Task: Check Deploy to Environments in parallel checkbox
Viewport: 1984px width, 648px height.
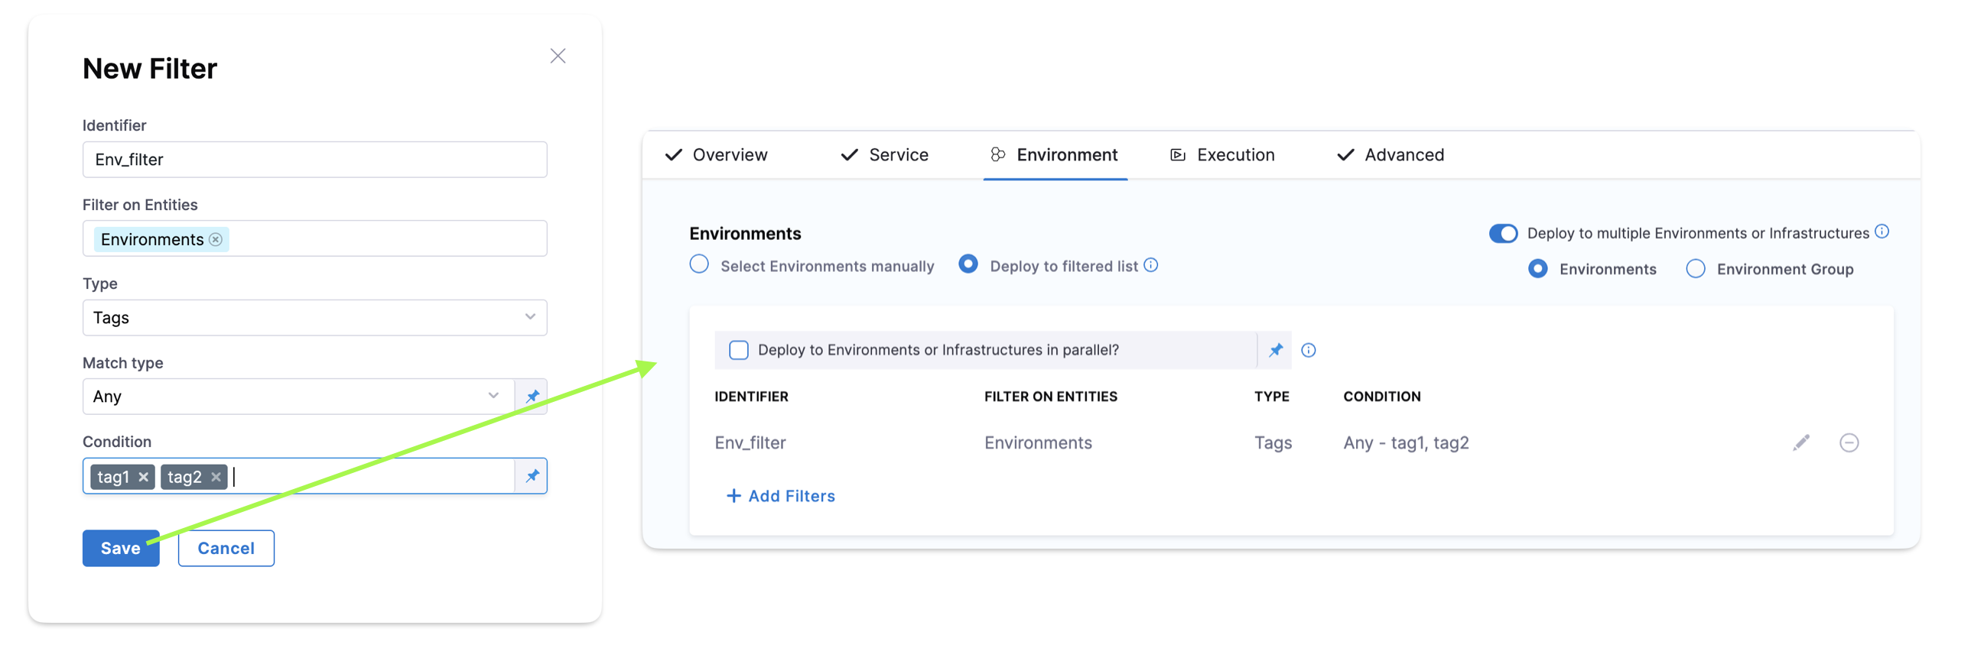Action: coord(738,350)
